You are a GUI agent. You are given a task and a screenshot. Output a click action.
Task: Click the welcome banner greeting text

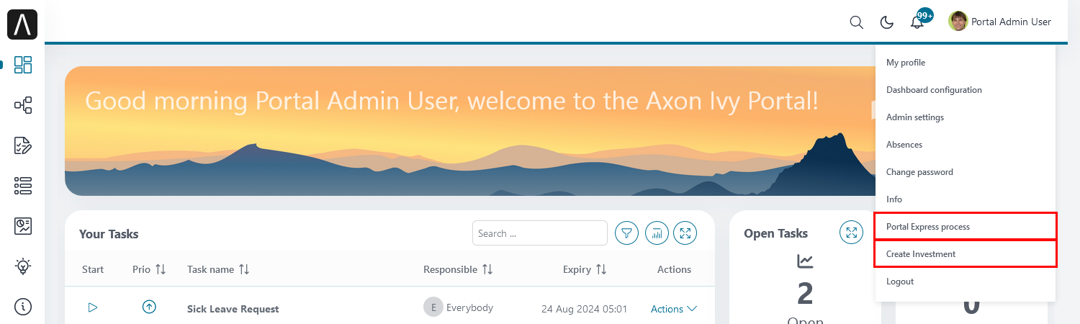point(451,101)
